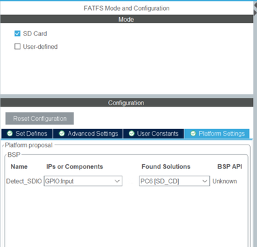Click the BSP API column header
The image size is (257, 247).
[x=230, y=167]
